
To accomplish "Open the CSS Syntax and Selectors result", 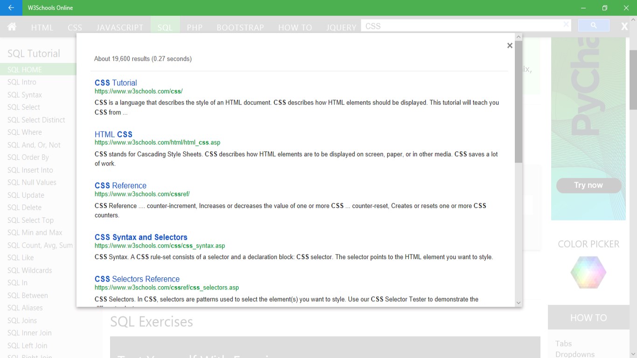I will (x=141, y=237).
